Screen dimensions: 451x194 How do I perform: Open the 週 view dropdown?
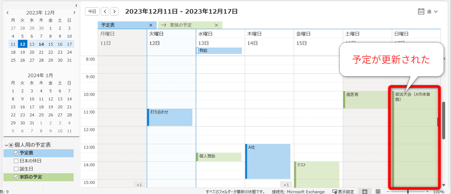[x=428, y=12]
